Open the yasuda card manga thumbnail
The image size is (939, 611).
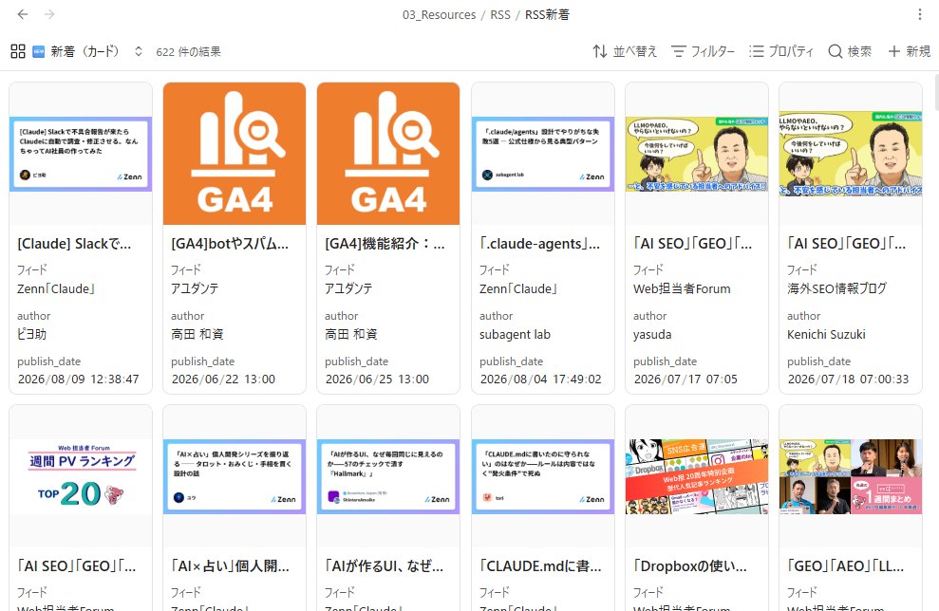click(x=697, y=154)
